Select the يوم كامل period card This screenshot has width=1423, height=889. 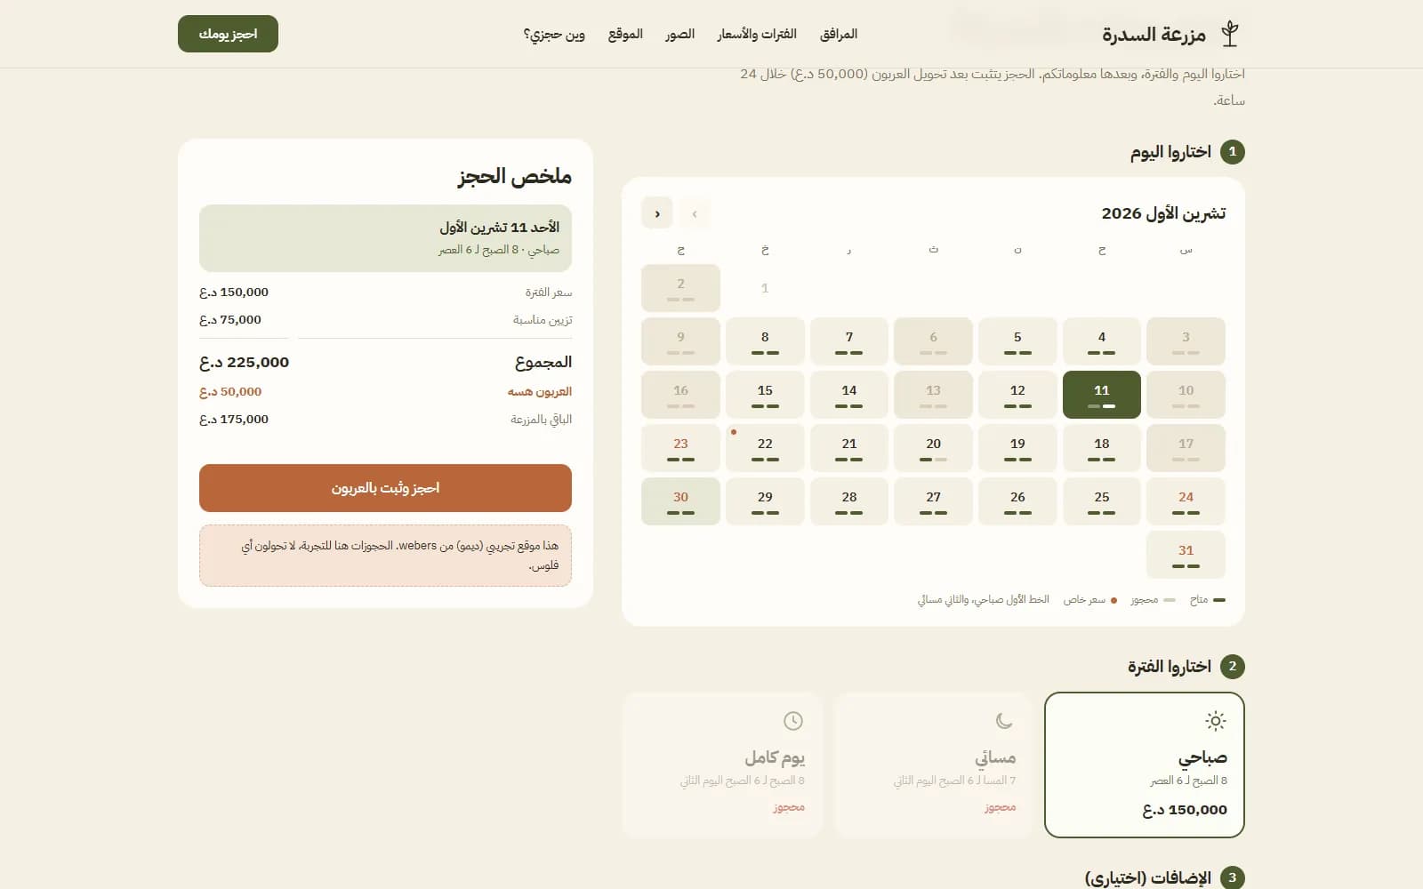point(722,765)
